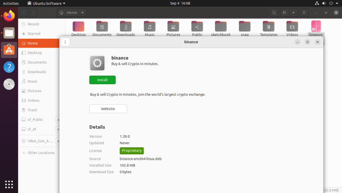Open the Templates folder
This screenshot has width=342, height=193.
coord(269,29)
